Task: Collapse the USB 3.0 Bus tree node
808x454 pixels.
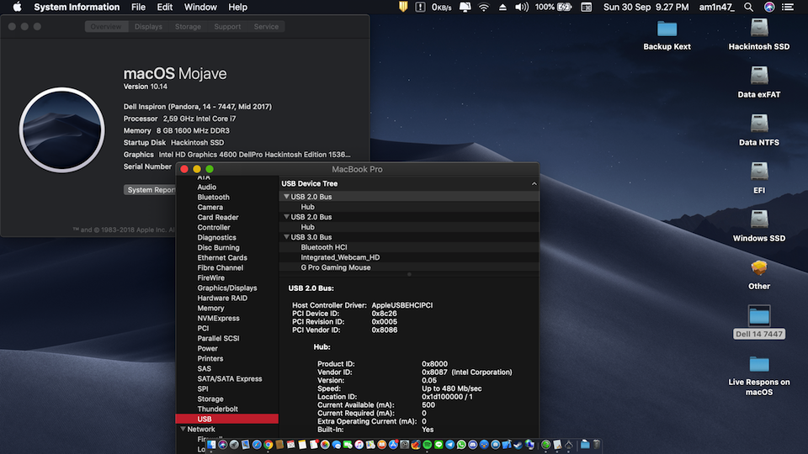Action: click(x=286, y=237)
